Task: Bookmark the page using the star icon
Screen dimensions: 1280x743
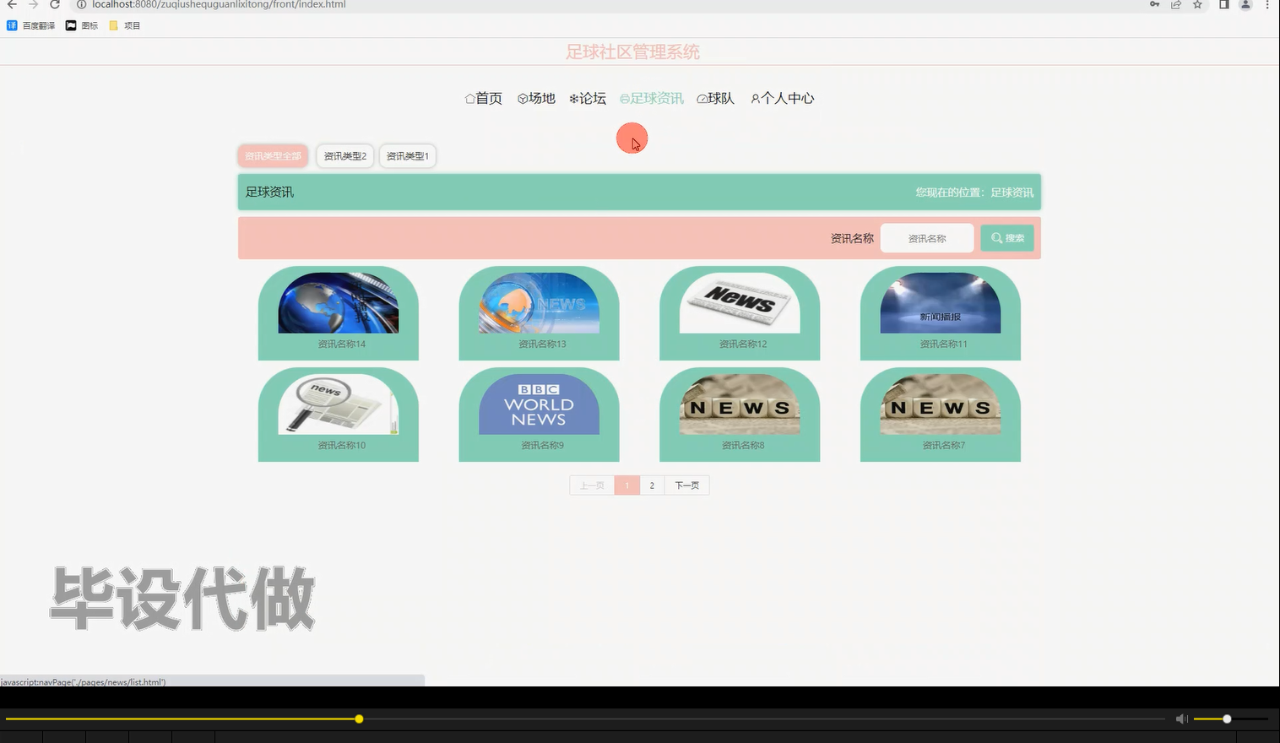Action: [1196, 5]
